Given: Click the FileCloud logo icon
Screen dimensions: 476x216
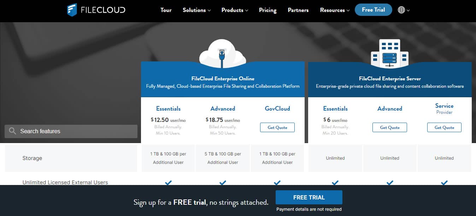Looking at the screenshot, I should pos(72,10).
